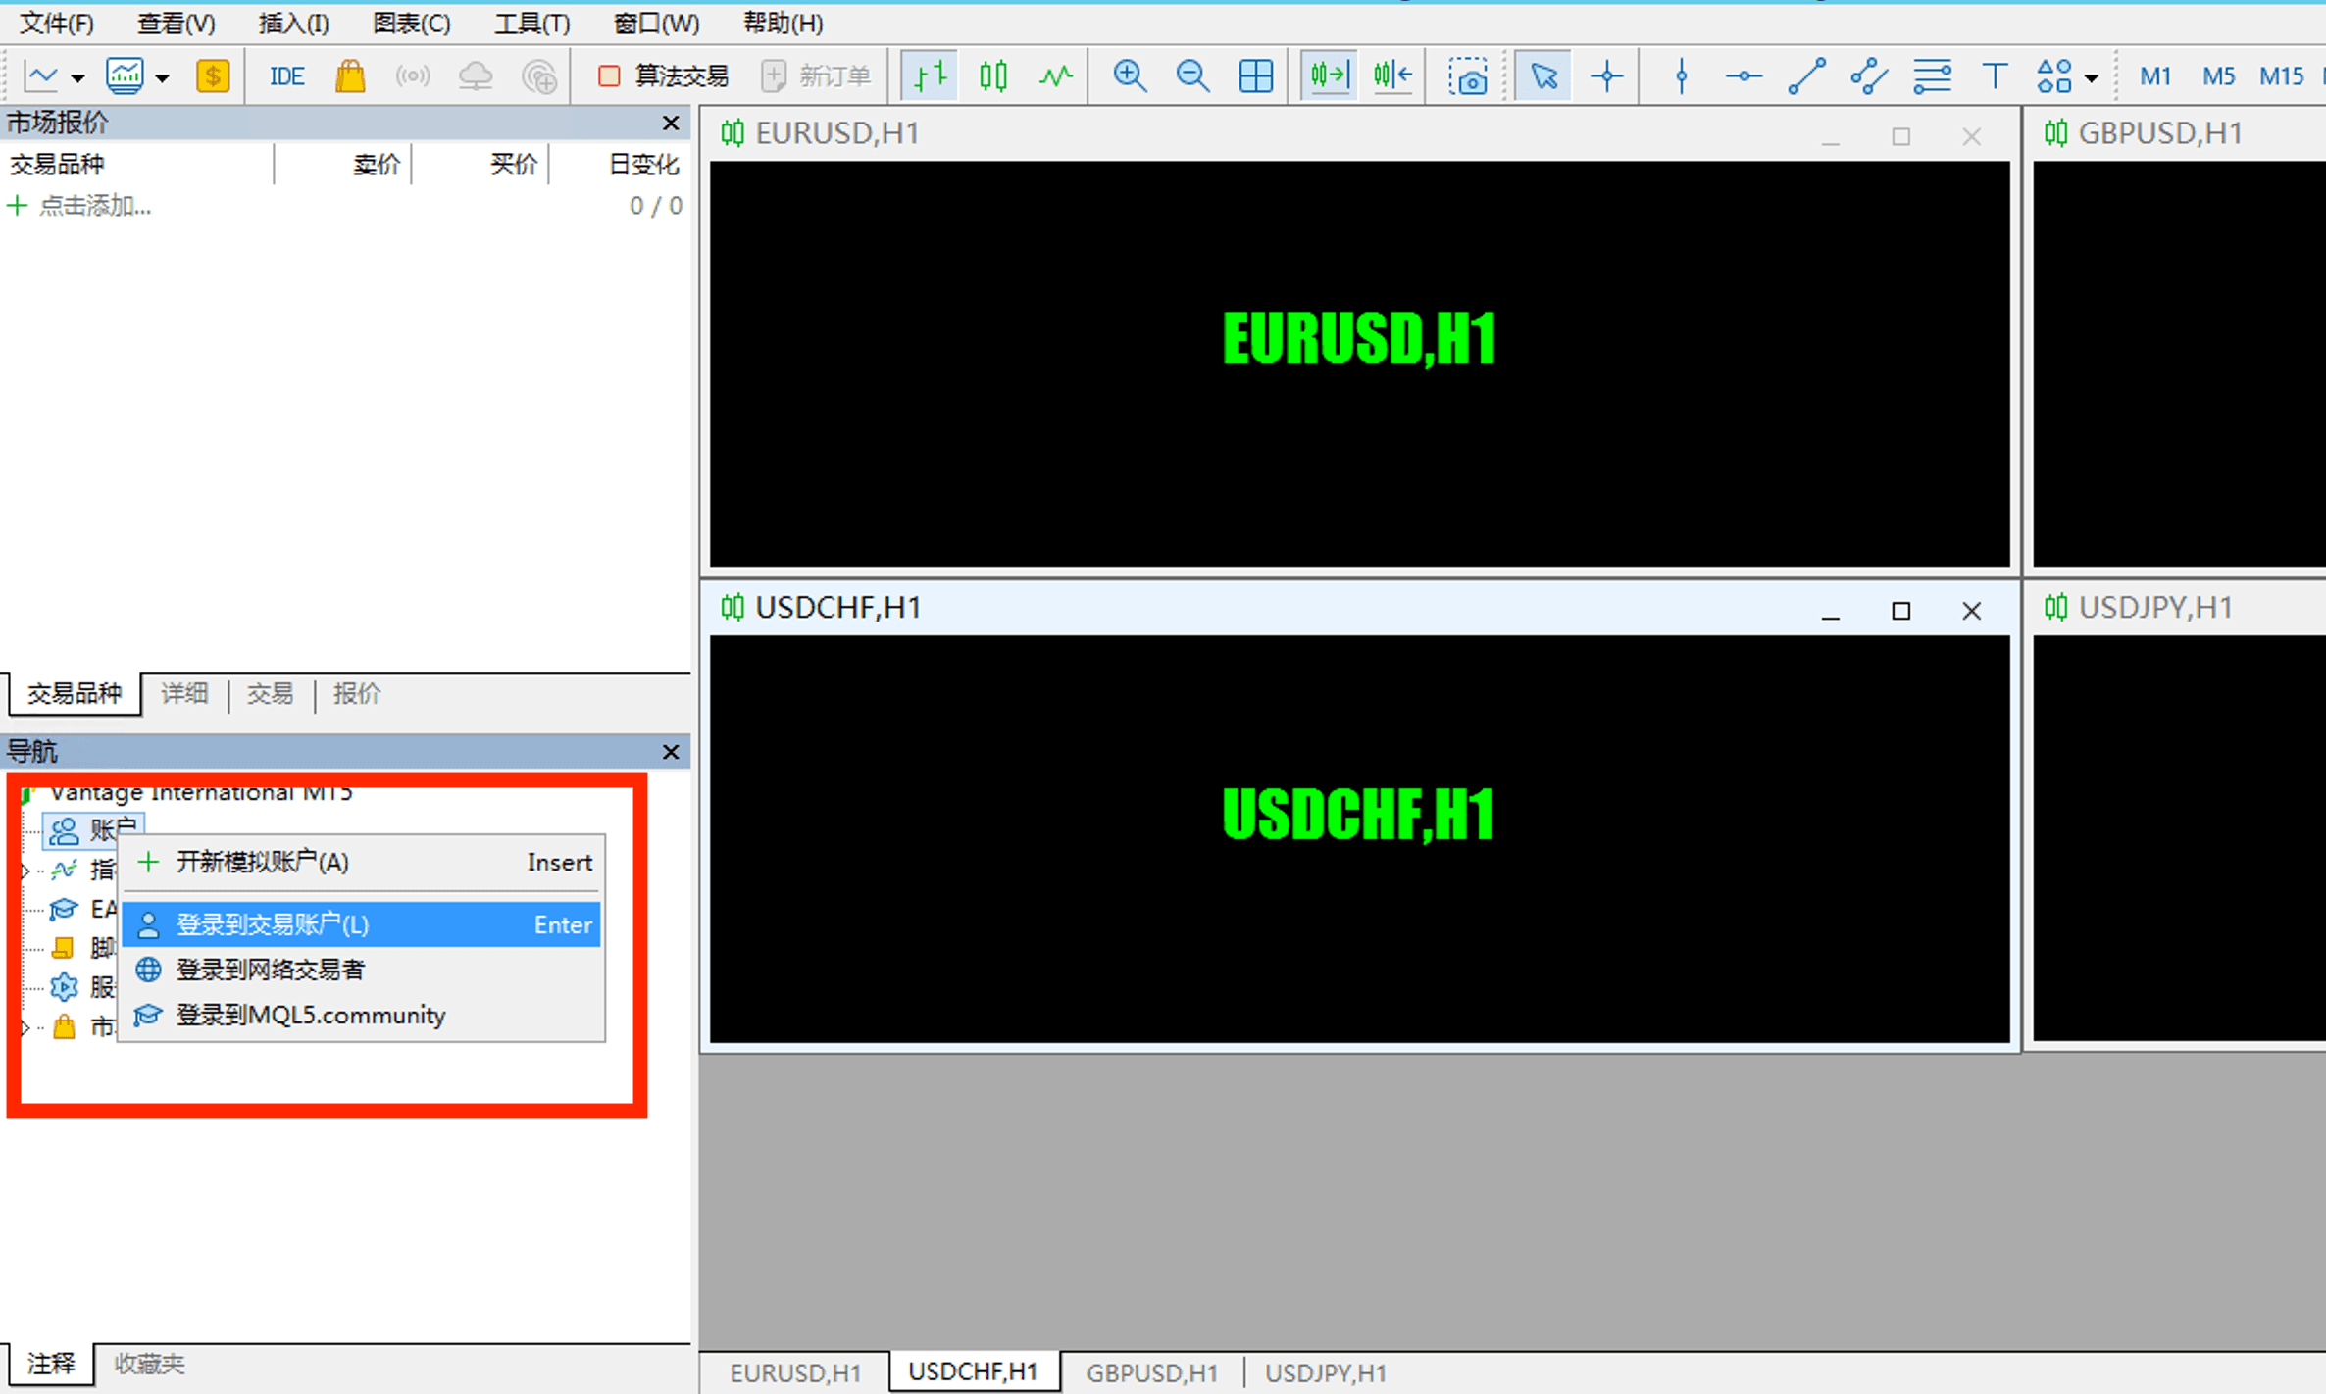Zoom in on the chart with the magnifier icon
The width and height of the screenshot is (2326, 1394).
(x=1130, y=75)
